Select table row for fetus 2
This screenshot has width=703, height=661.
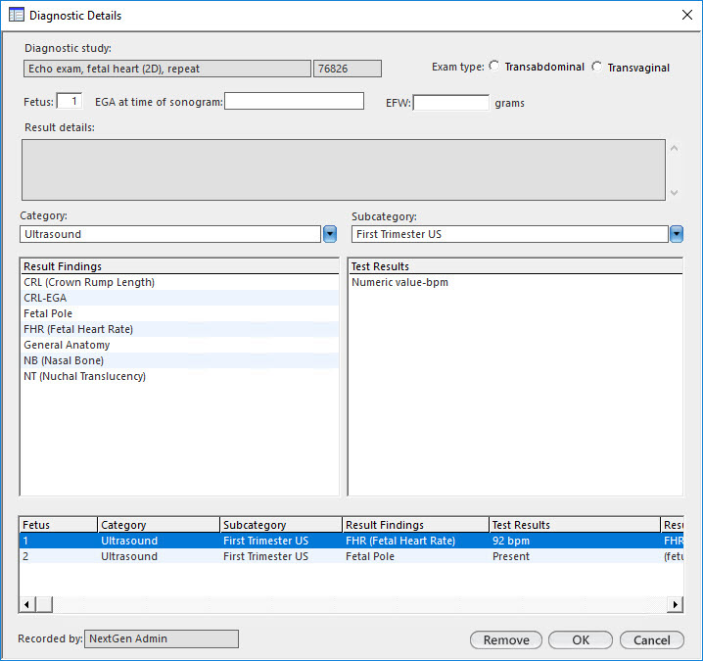click(x=351, y=556)
